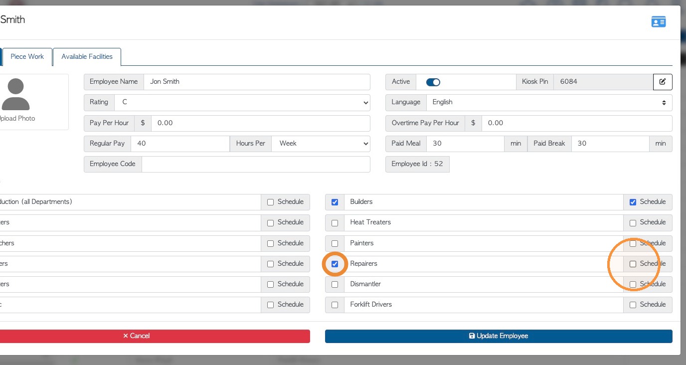Check the Painters department checkbox
The width and height of the screenshot is (686, 365).
(x=335, y=244)
